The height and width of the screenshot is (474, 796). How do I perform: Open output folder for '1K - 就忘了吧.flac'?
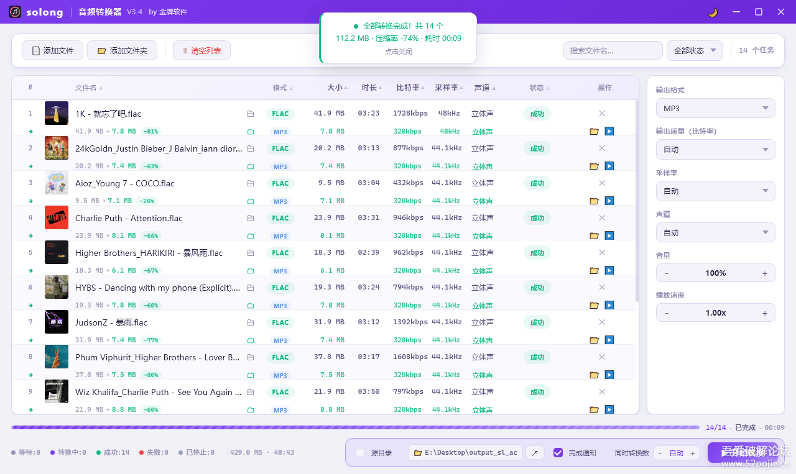pos(594,131)
